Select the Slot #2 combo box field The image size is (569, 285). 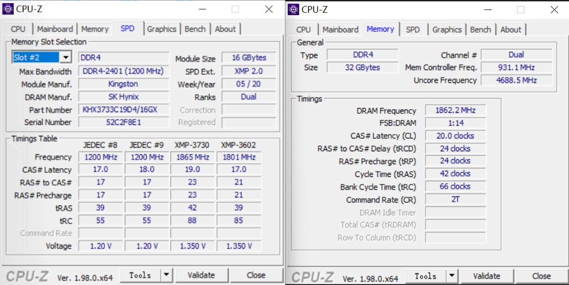pyautogui.click(x=41, y=57)
